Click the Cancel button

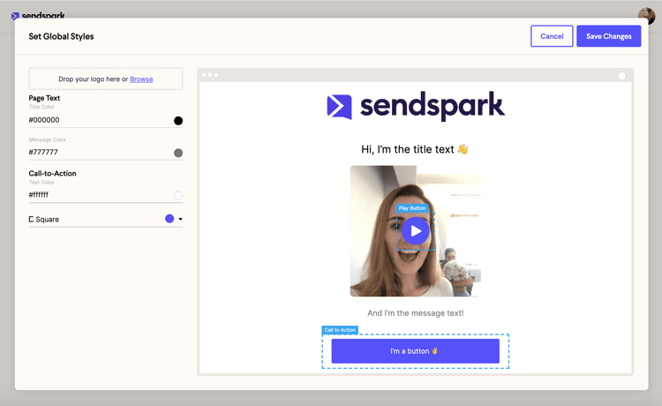(552, 36)
